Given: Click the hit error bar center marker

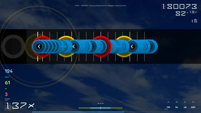Looking at the screenshot, I should [x=100, y=108].
